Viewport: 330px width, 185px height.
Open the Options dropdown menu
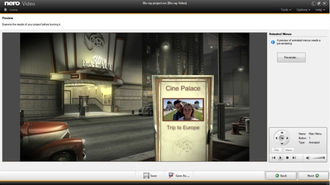click(303, 10)
